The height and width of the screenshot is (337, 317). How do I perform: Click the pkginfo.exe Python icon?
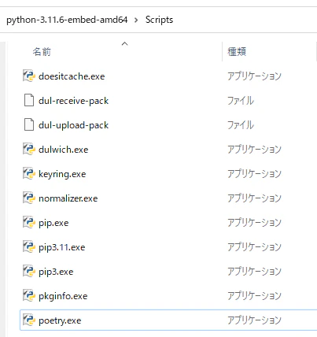[29, 296]
